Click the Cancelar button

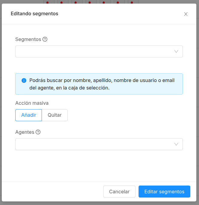[119, 192]
